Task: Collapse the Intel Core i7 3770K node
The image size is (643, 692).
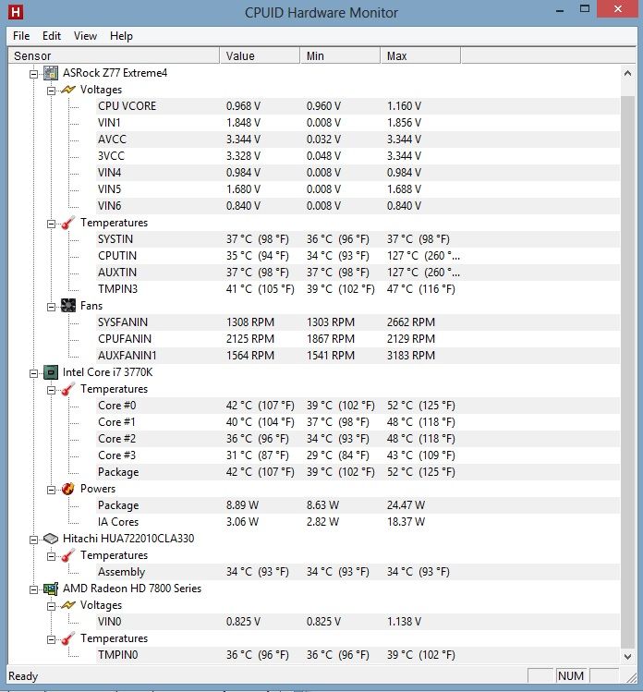Action: tap(33, 374)
